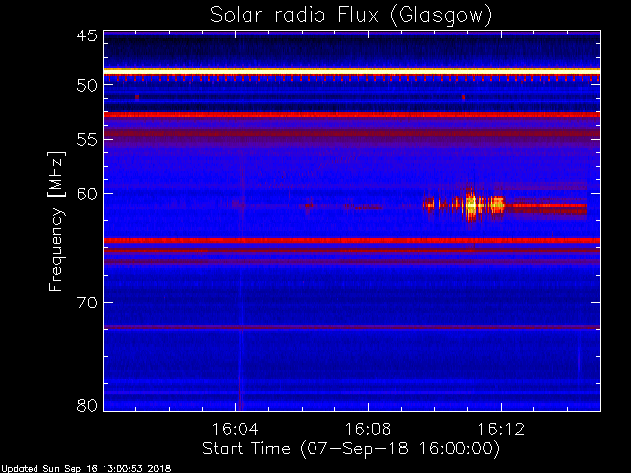Viewport: 631px width, 473px height.
Task: Click the "16:04" time tick label
Action: click(235, 429)
